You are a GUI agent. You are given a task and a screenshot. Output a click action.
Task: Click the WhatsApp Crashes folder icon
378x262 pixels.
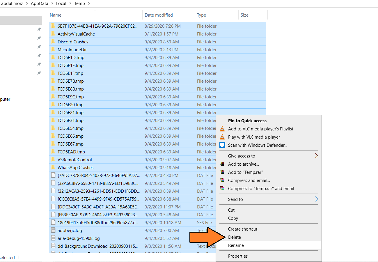53,167
